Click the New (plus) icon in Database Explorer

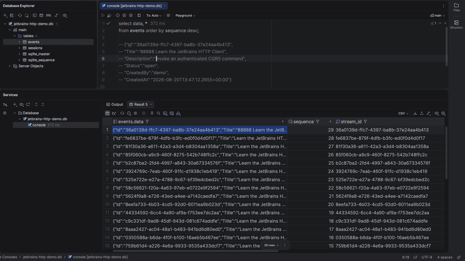(5, 16)
